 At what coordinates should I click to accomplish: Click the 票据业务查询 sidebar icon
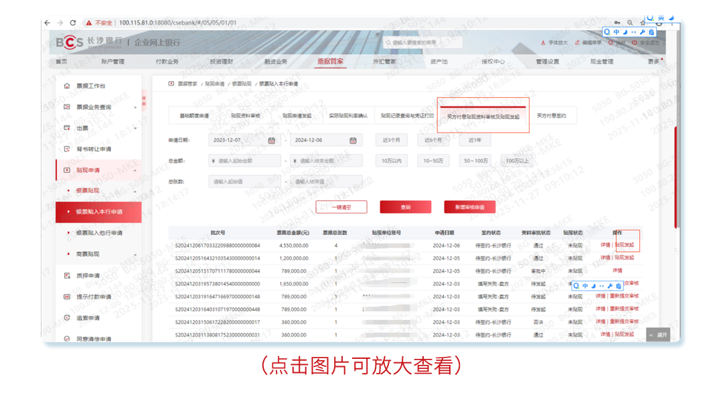click(67, 107)
